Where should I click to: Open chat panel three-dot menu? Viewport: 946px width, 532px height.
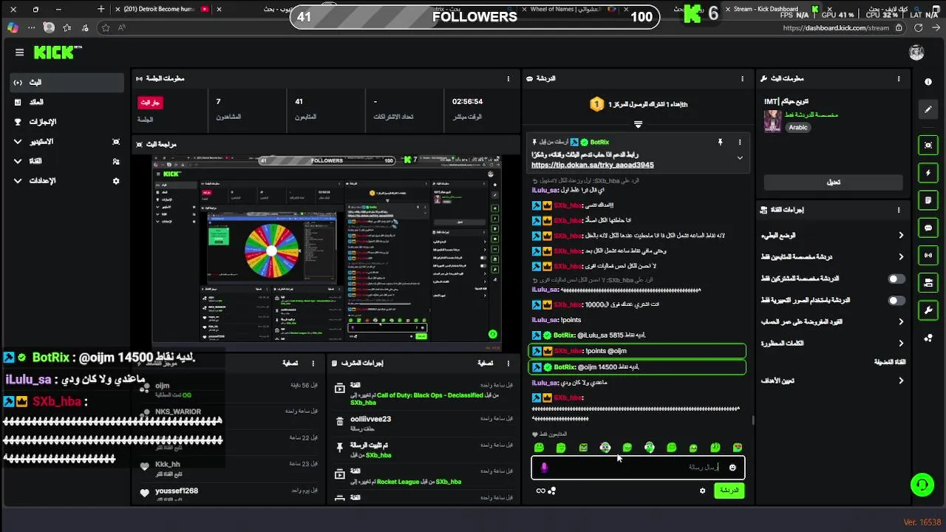pyautogui.click(x=743, y=78)
